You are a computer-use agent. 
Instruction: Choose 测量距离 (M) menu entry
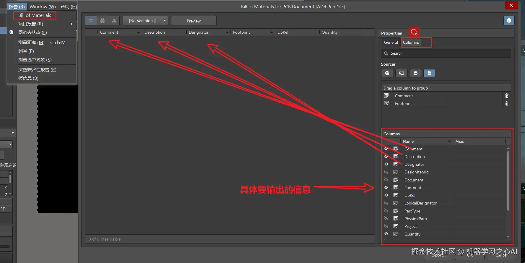pos(41,42)
